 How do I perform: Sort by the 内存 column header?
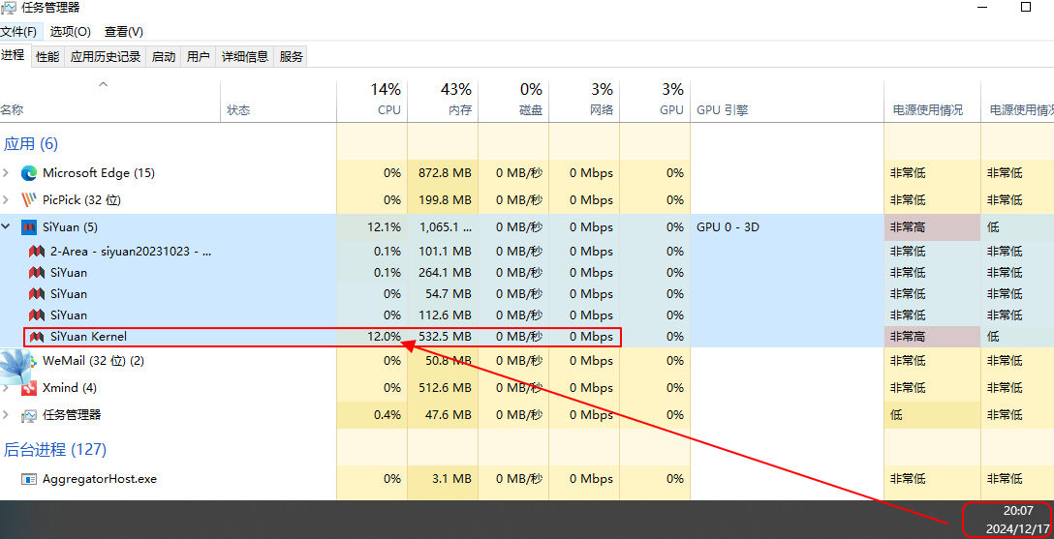point(443,101)
